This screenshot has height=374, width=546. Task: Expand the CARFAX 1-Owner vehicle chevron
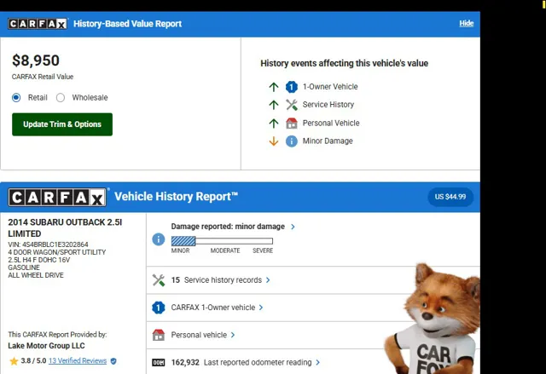coord(261,308)
